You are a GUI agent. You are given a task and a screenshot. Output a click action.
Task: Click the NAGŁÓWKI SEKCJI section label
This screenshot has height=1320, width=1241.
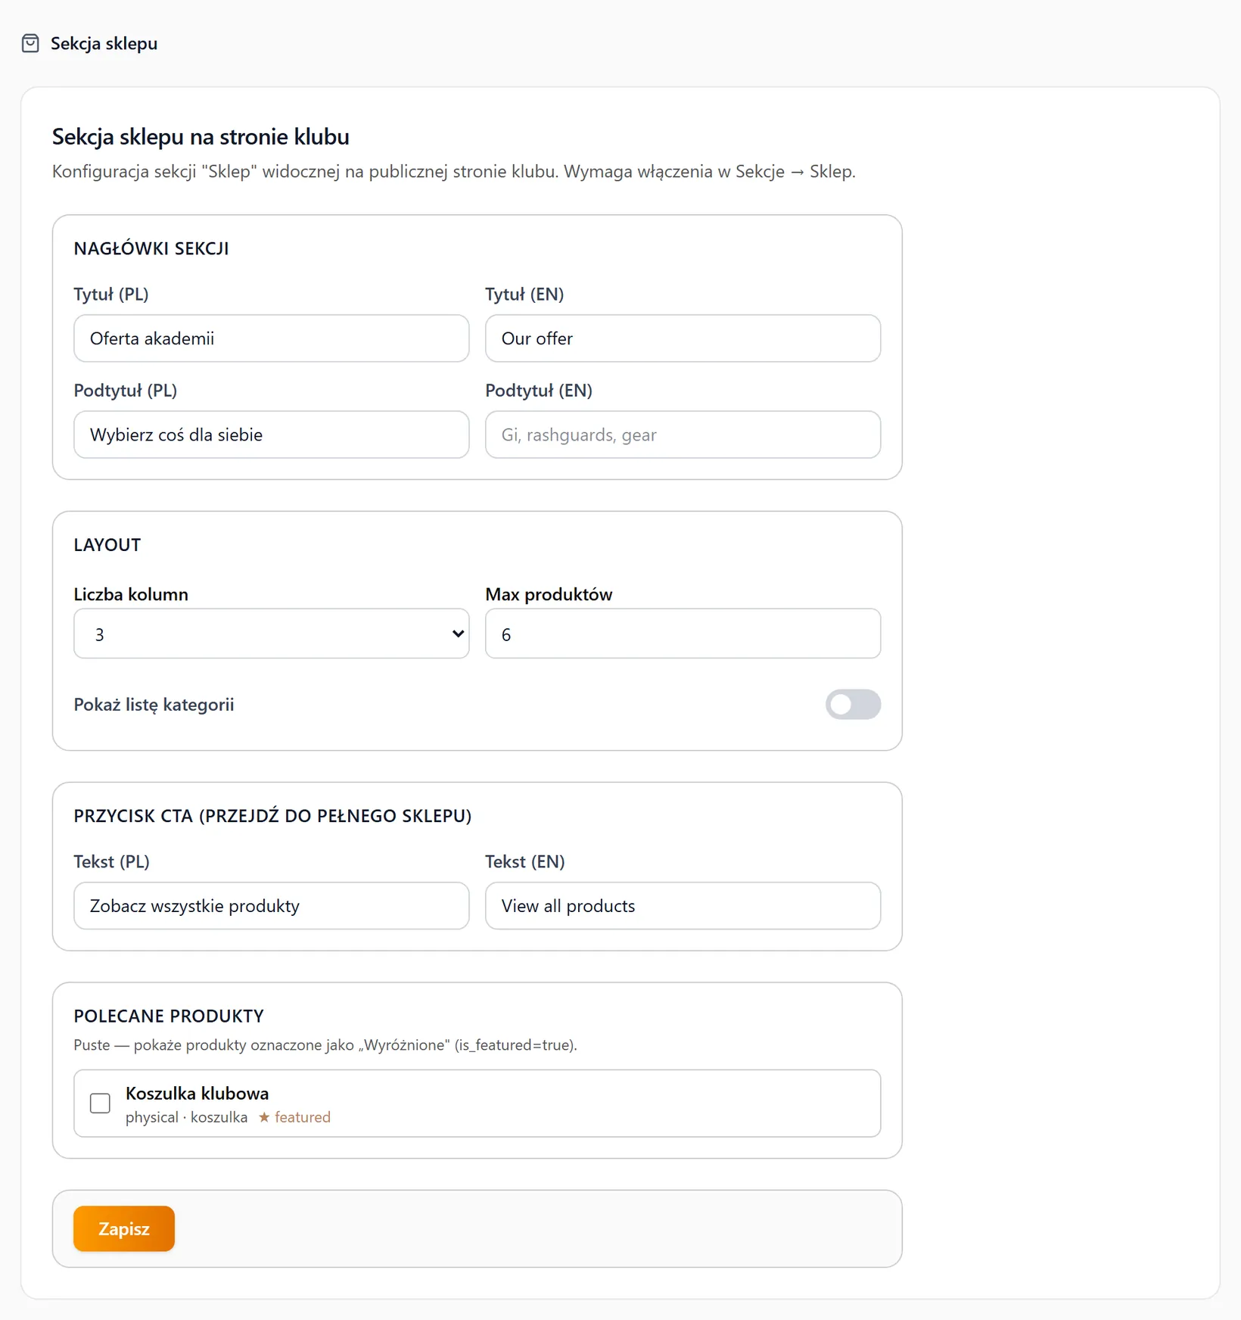(151, 248)
